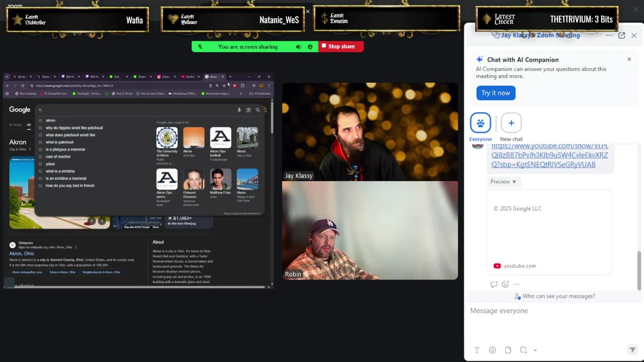Reload the page in shared browser
The height and width of the screenshot is (362, 644).
tap(23, 85)
